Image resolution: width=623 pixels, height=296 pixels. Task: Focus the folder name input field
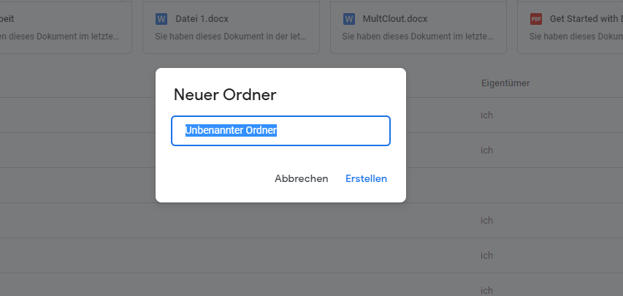(x=280, y=131)
